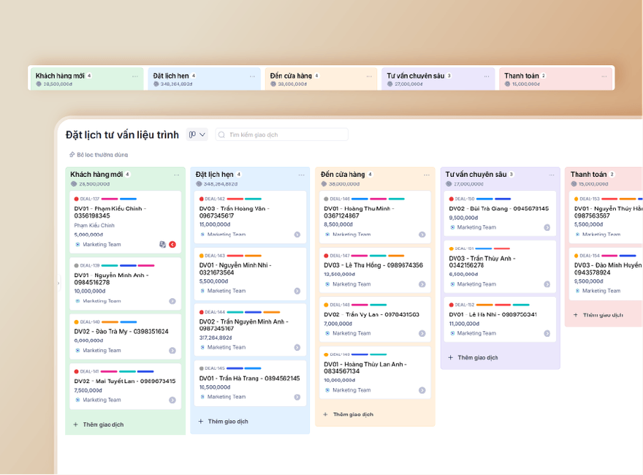
Task: Open more options for board column Khách hàng mới
Action: 177,175
